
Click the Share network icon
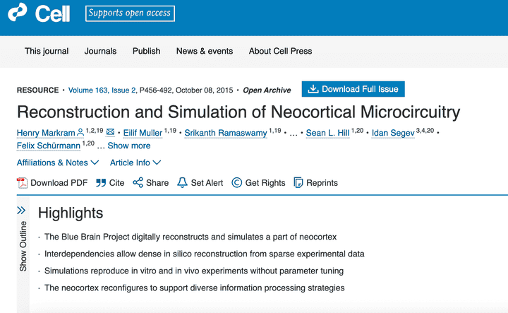click(138, 182)
